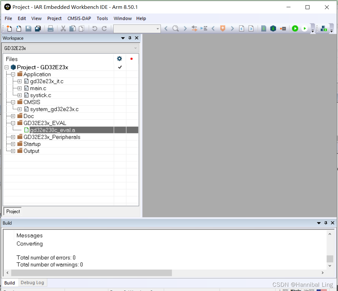Click the Print toolbar icon
Screen dimensions: 338x291
point(50,29)
